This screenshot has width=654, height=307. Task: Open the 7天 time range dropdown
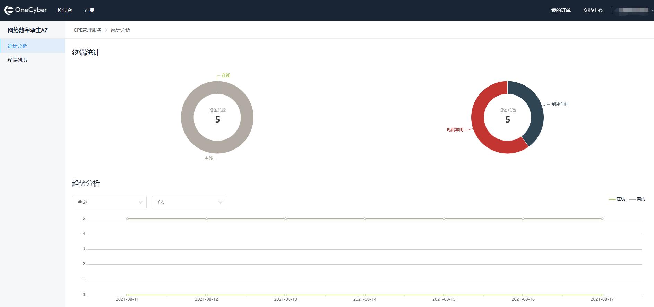[189, 202]
